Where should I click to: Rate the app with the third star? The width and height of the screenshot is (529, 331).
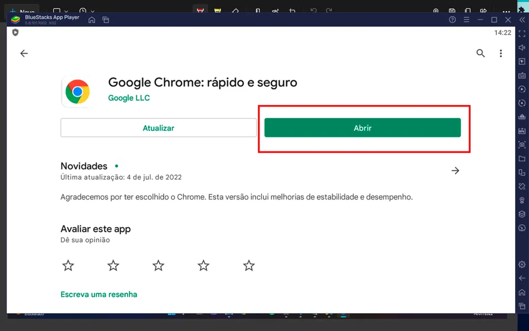pos(158,265)
